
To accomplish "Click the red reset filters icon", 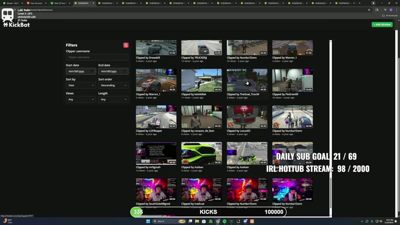I will tap(126, 45).
